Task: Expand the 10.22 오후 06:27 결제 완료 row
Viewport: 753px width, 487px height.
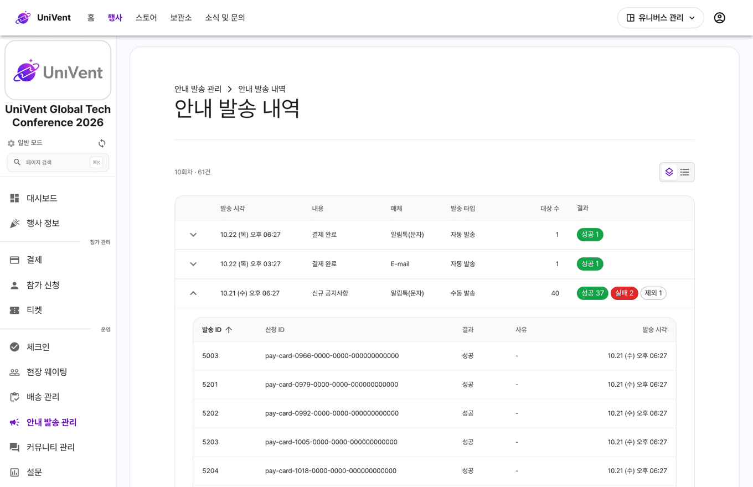Action: coord(193,235)
